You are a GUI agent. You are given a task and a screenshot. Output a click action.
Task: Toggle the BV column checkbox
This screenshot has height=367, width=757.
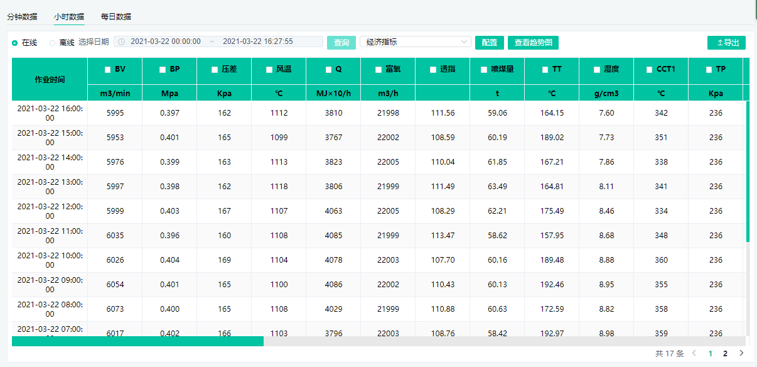click(108, 70)
